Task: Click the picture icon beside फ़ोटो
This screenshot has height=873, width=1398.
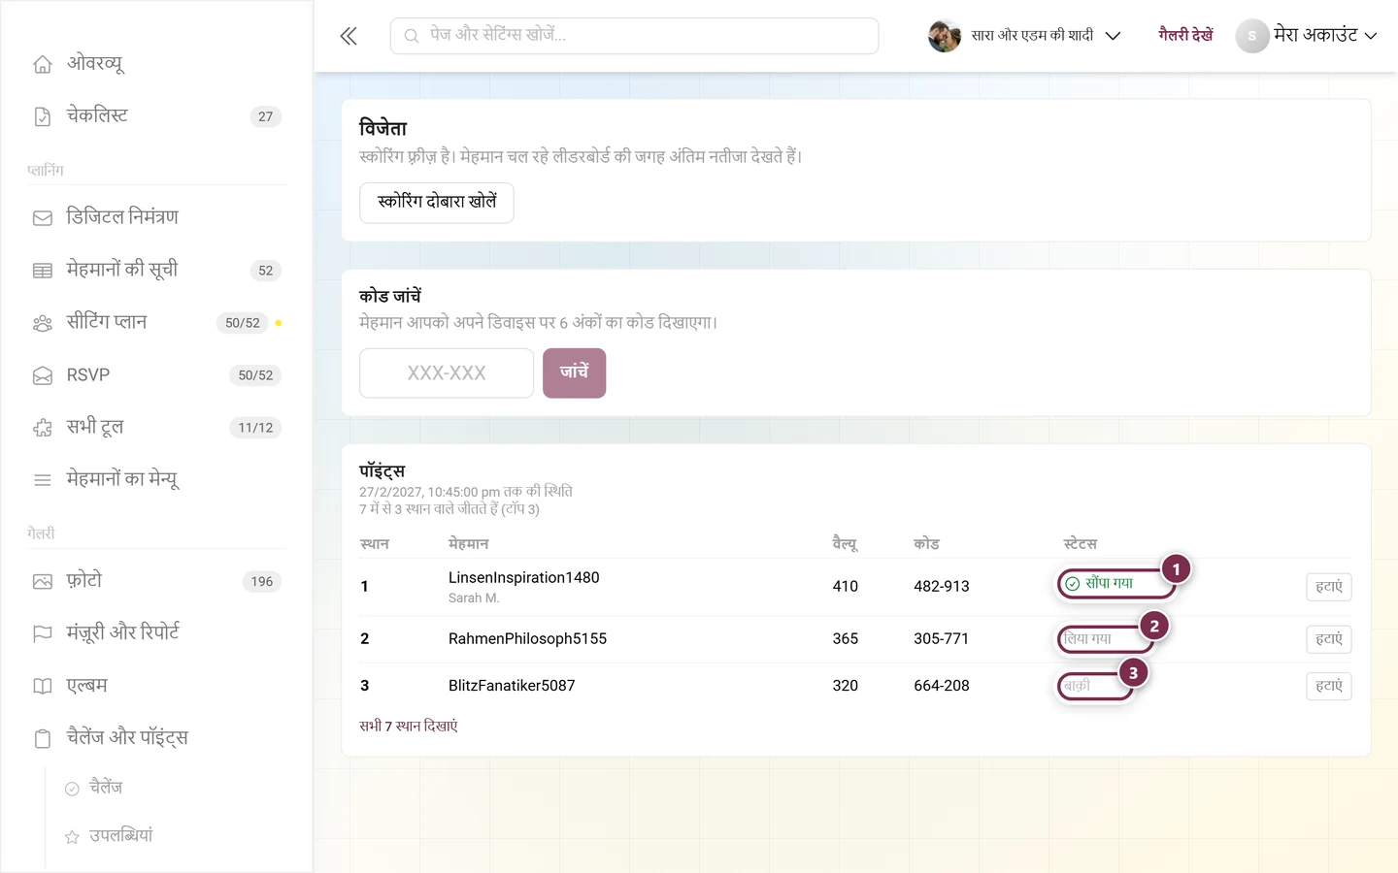Action: 43,582
